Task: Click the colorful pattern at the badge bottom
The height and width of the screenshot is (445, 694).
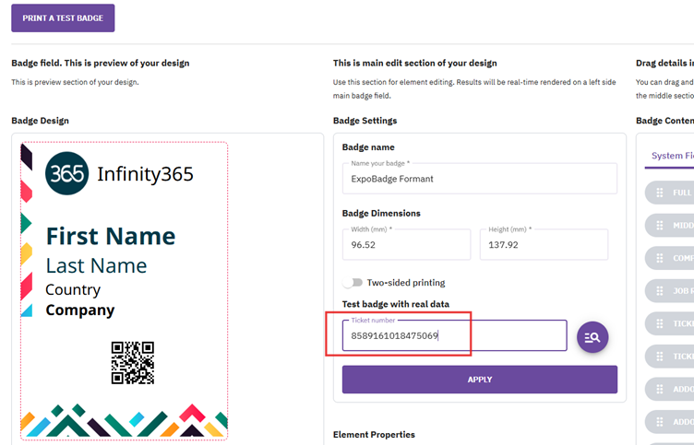Action: pos(124,421)
